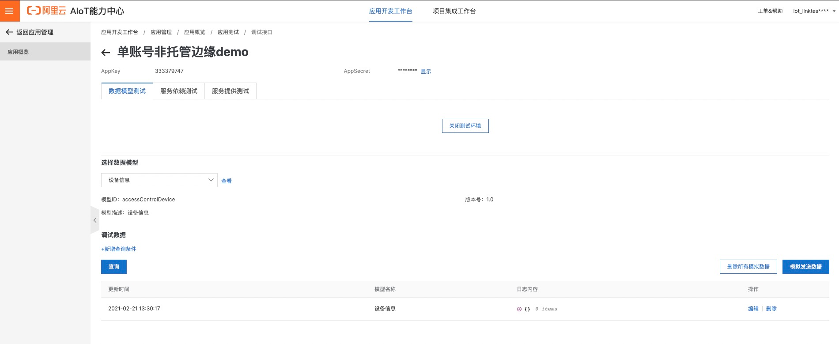Image resolution: width=839 pixels, height=344 pixels.
Task: Open 工单&帮助 in the header
Action: 770,11
